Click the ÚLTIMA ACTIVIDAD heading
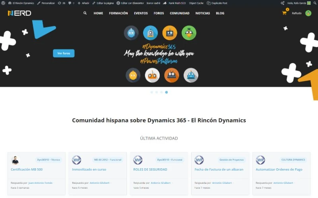 point(159,138)
